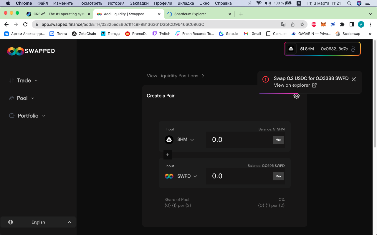Click Max for the SWPD input
Viewport: 377px width, 235px height.
click(278, 176)
